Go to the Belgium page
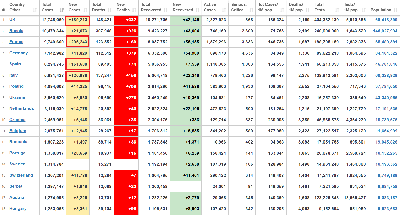 click(x=18, y=131)
